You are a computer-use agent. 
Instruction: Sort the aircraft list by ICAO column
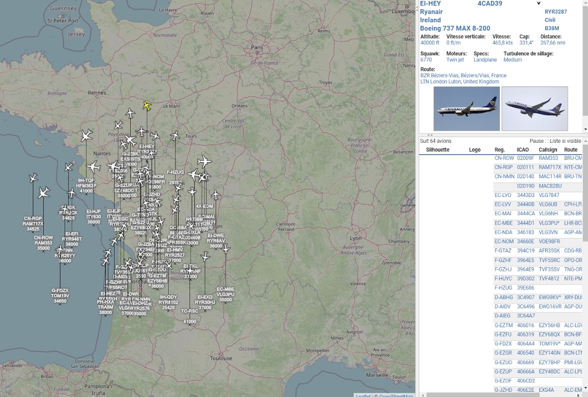pos(523,150)
